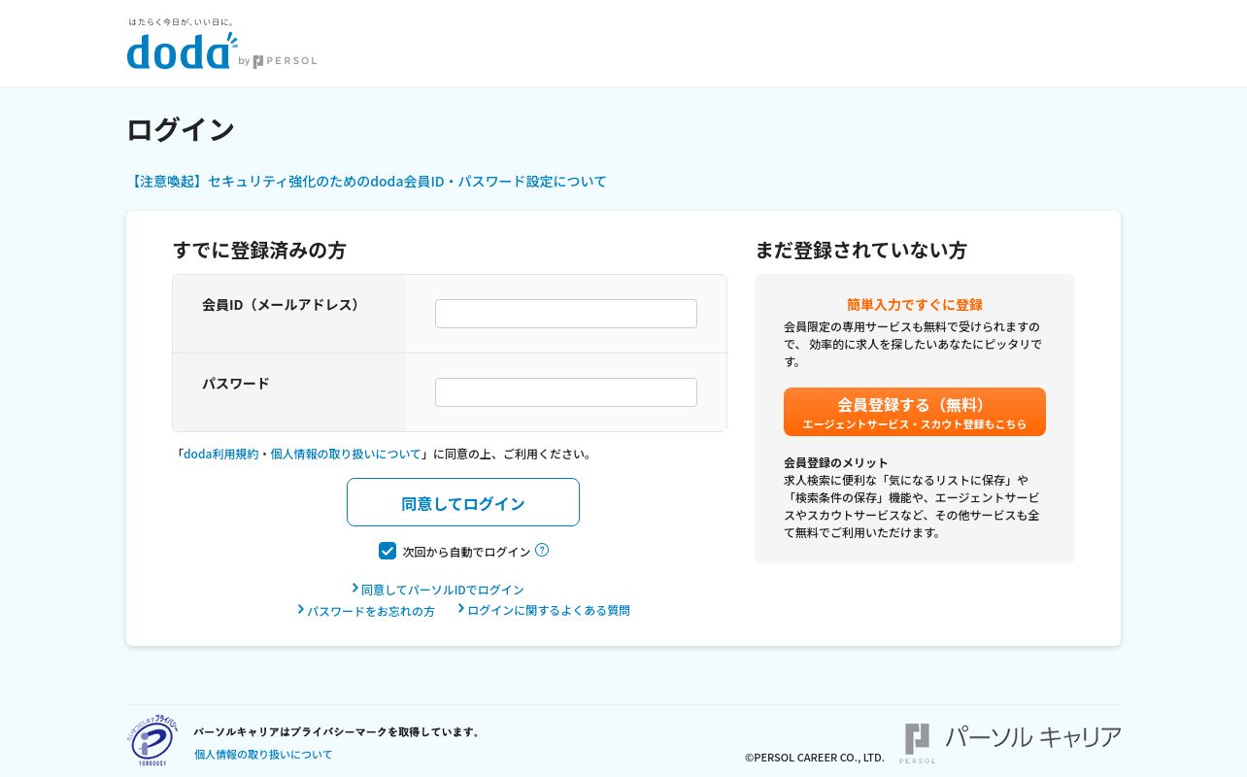Click the 同意してログイン button
Screen dimensions: 1247x777
(x=463, y=502)
